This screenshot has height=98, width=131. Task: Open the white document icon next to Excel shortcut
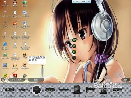click(x=15, y=55)
